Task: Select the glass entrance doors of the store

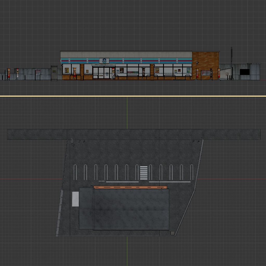Action: pos(102,73)
